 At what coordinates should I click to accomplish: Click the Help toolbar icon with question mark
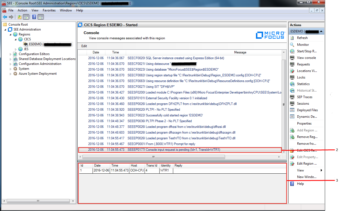pyautogui.click(x=34, y=17)
